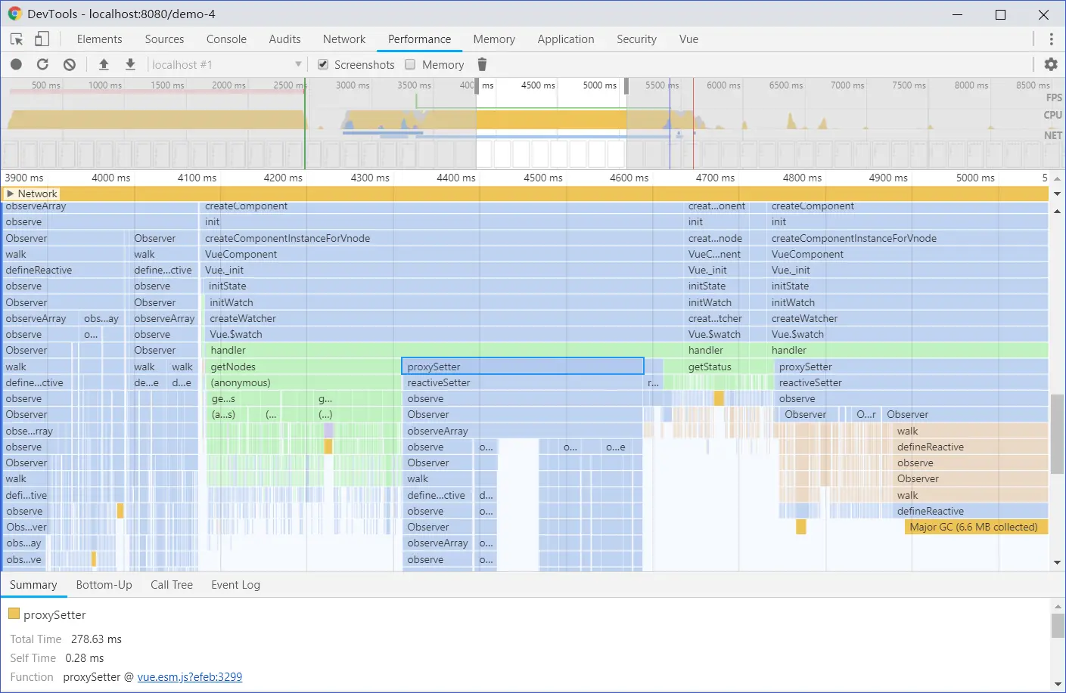The image size is (1066, 693).
Task: Open the localhost #1 recording dropdown
Action: click(x=227, y=65)
